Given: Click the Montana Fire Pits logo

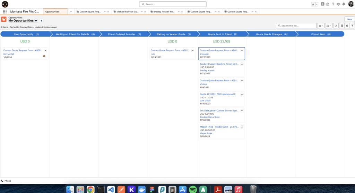Looking at the screenshot, I should click(x=5, y=4).
